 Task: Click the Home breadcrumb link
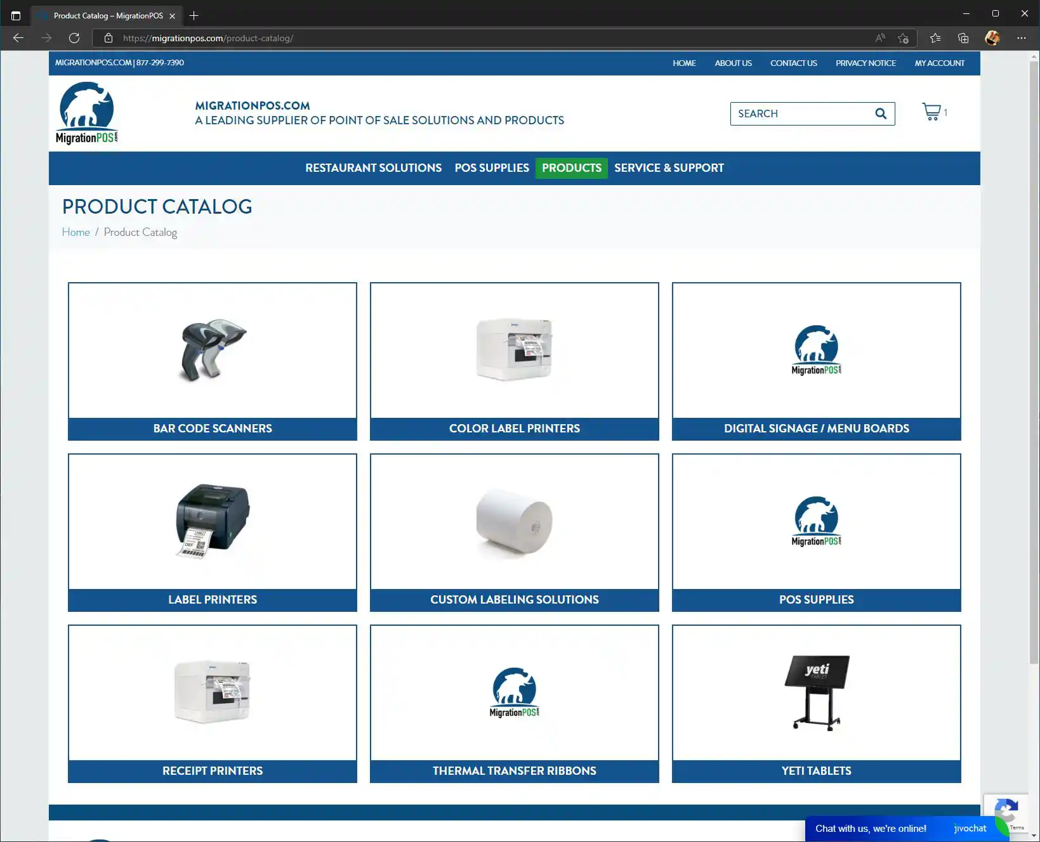click(76, 232)
